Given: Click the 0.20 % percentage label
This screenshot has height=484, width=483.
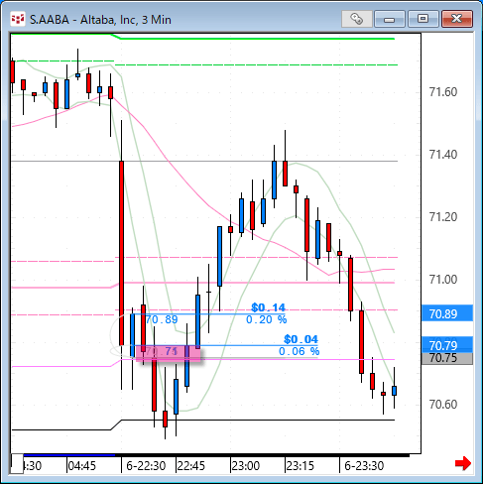Looking at the screenshot, I should click(267, 319).
